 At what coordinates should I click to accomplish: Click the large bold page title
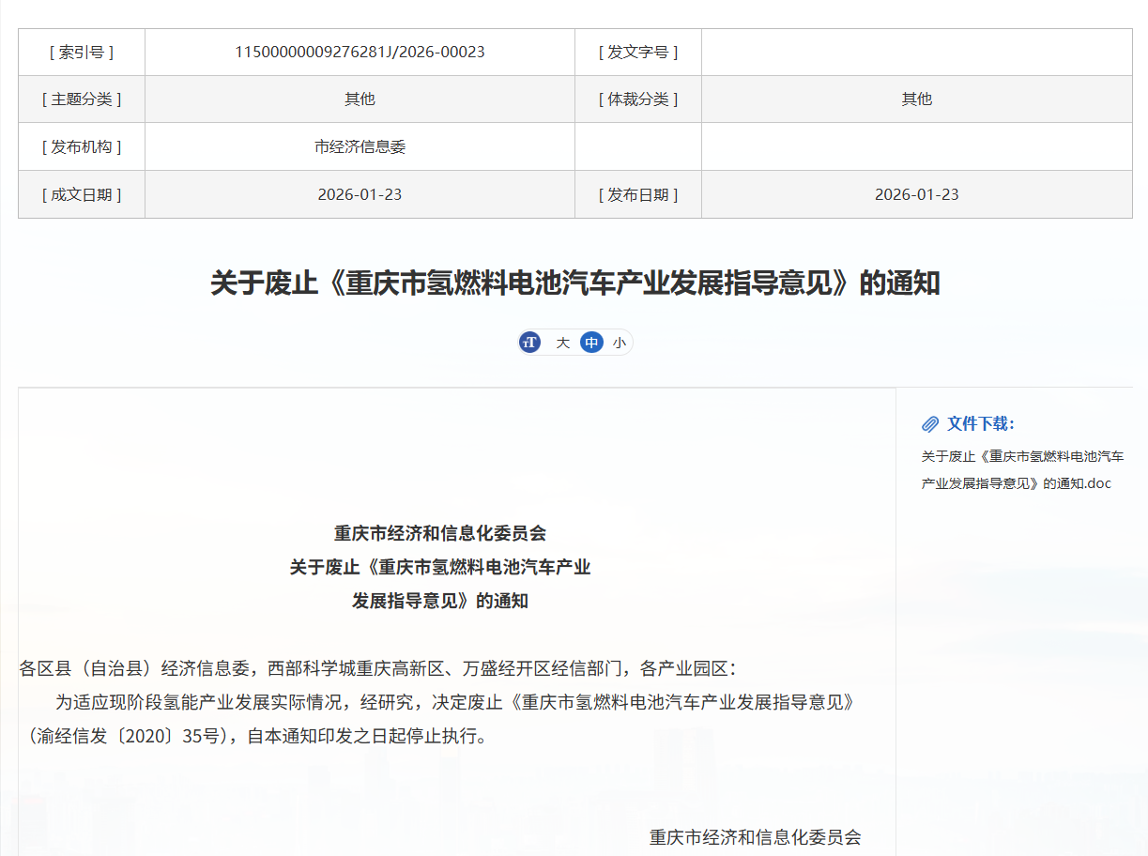point(574,283)
